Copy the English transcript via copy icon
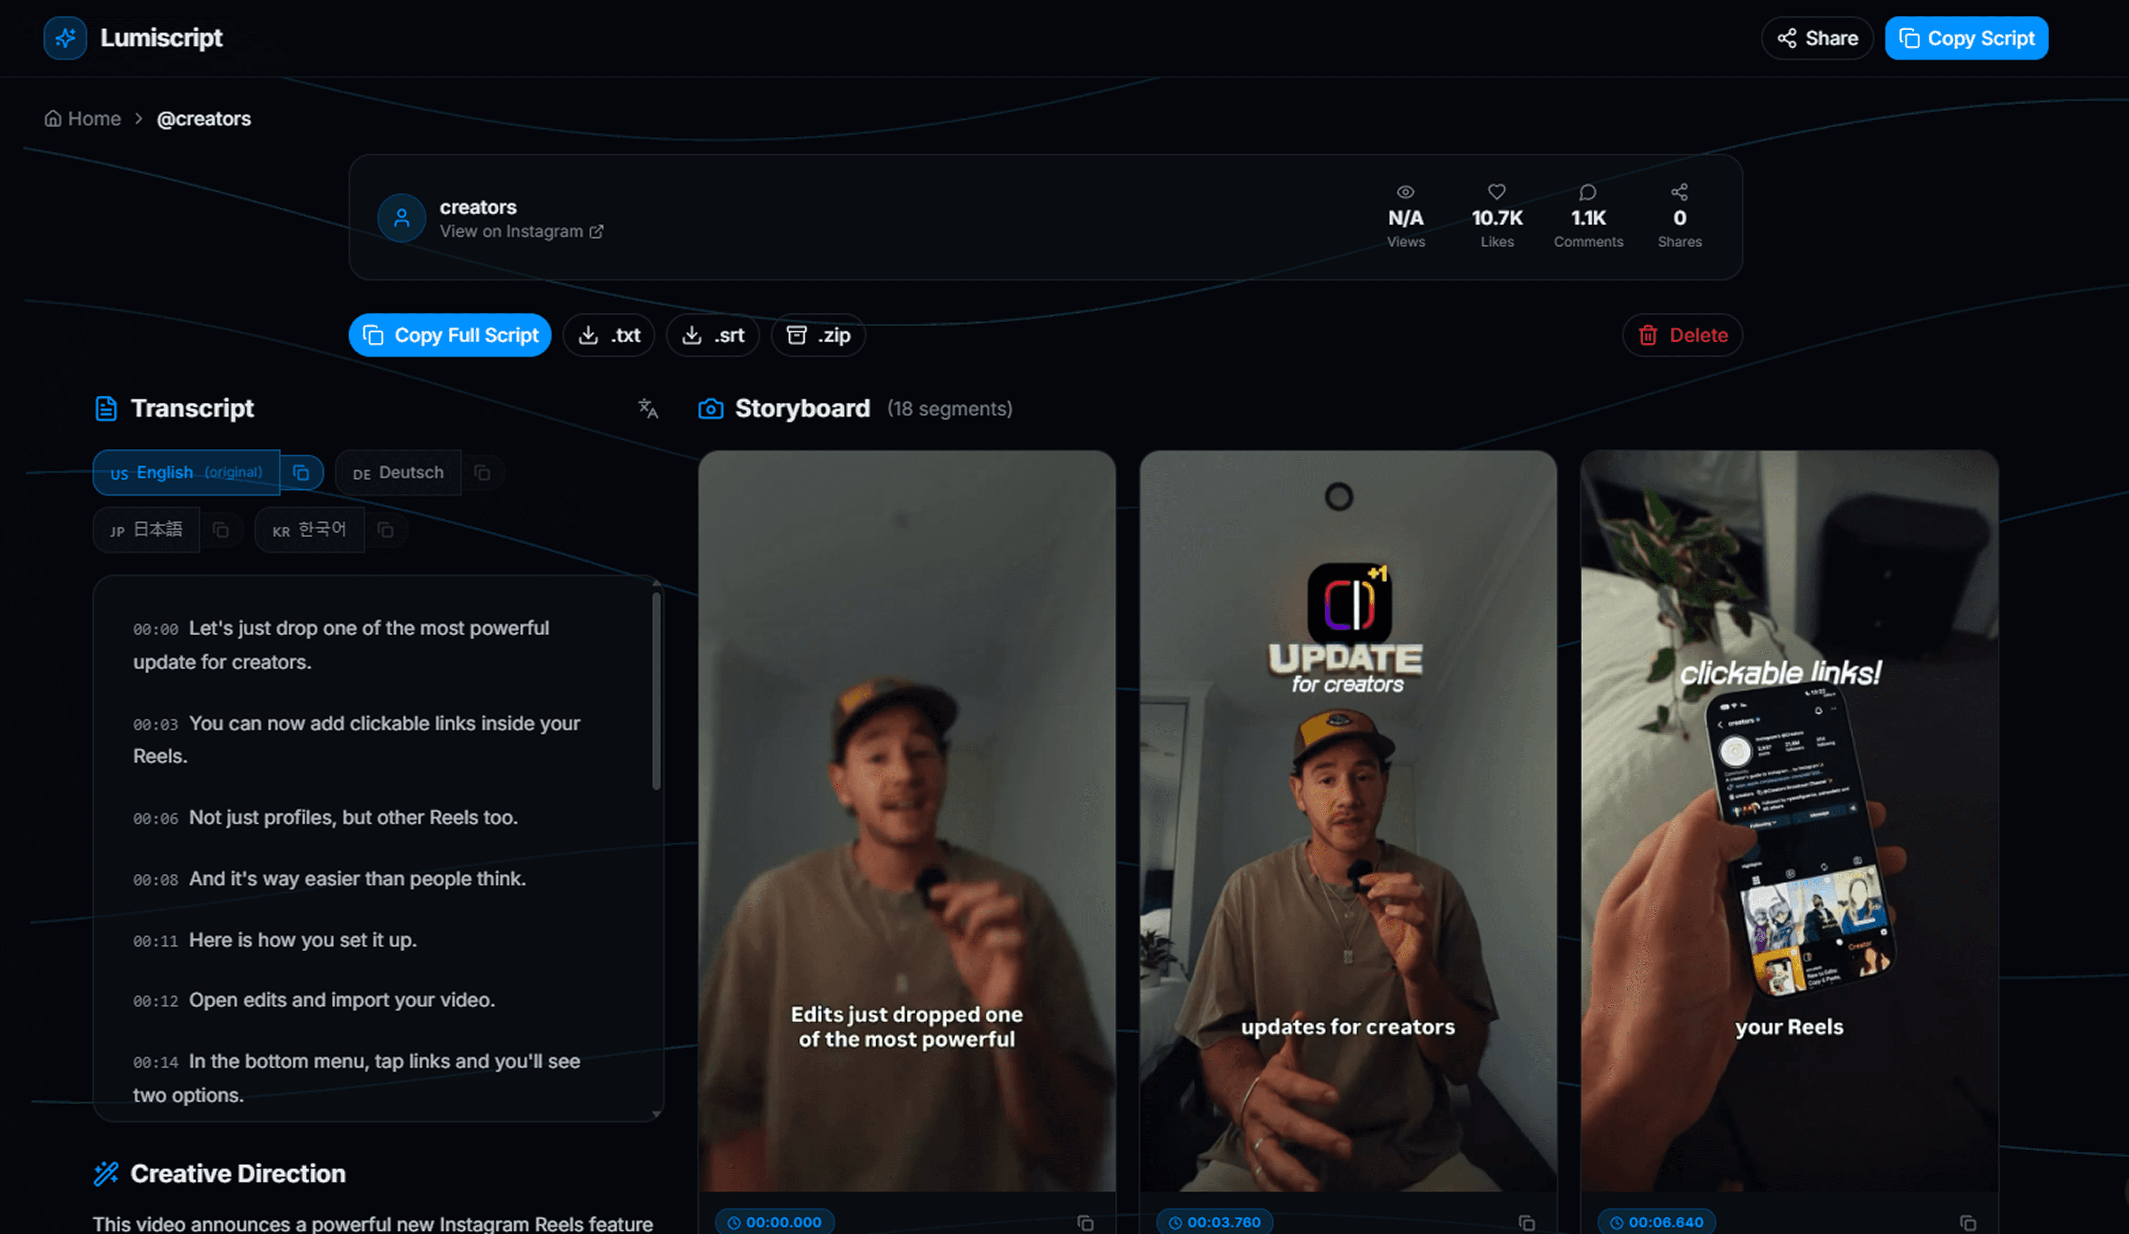 [x=301, y=473]
